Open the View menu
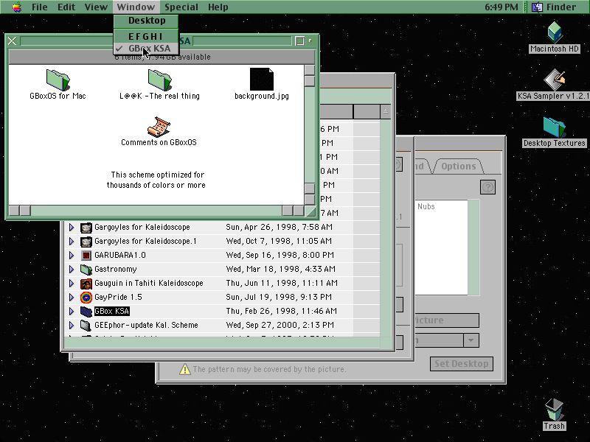The image size is (590, 442). [96, 7]
